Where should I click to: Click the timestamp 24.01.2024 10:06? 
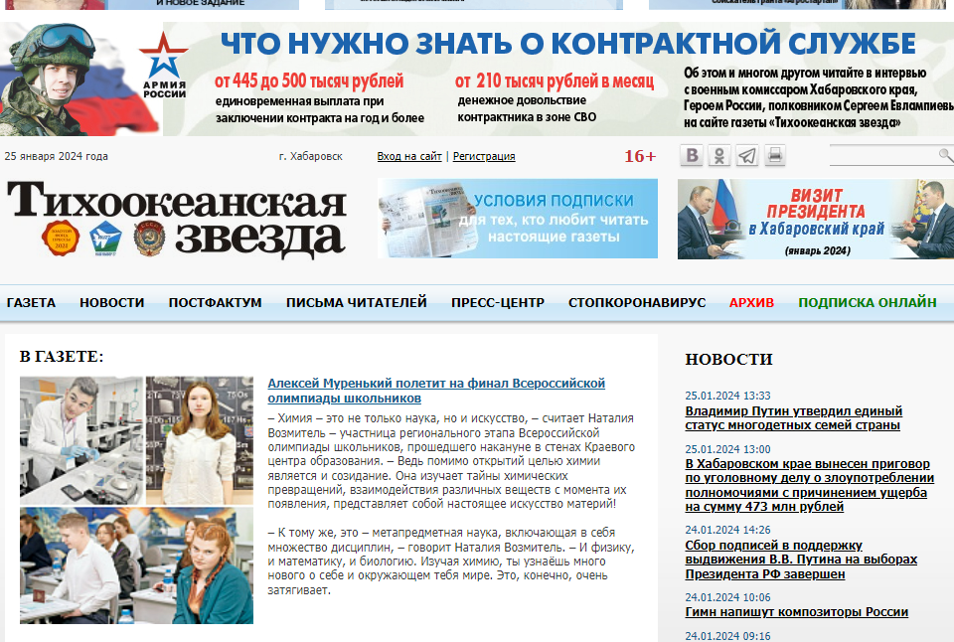coord(727,597)
